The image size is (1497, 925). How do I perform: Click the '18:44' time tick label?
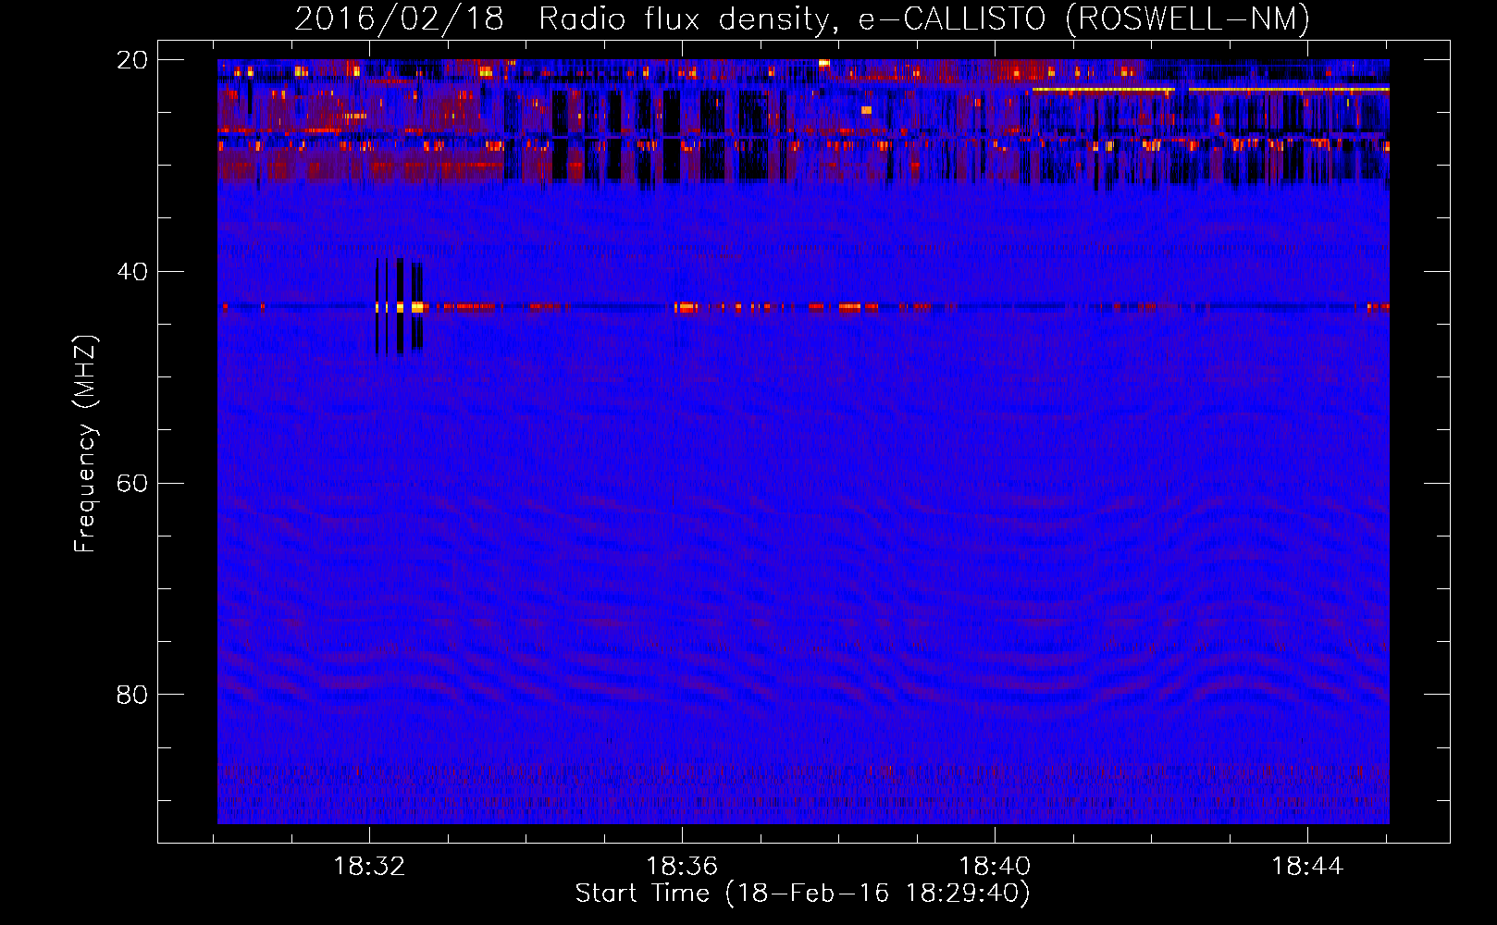1307,867
